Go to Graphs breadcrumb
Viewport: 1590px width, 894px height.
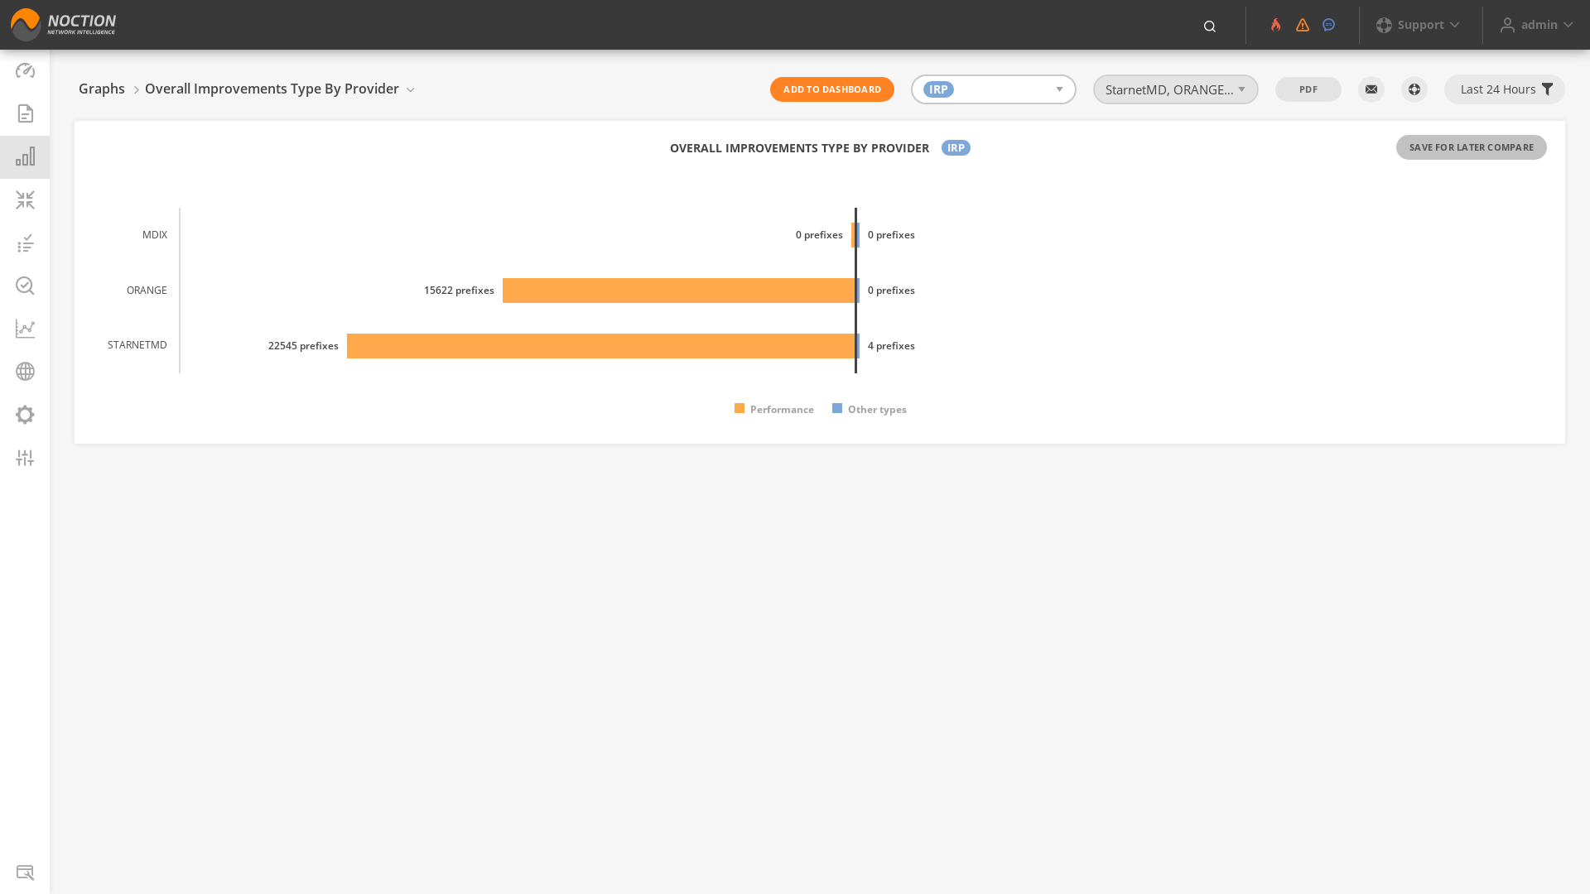coord(102,89)
